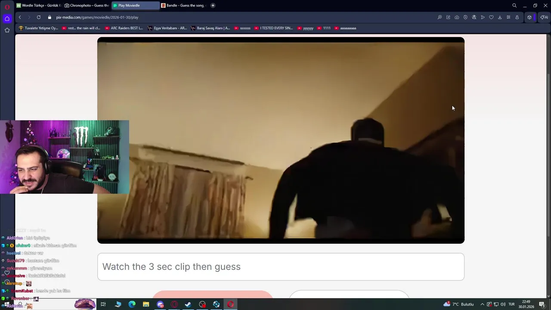Open the ARC Raiders BEST L... bookmark
551x310 pixels.
point(124,28)
